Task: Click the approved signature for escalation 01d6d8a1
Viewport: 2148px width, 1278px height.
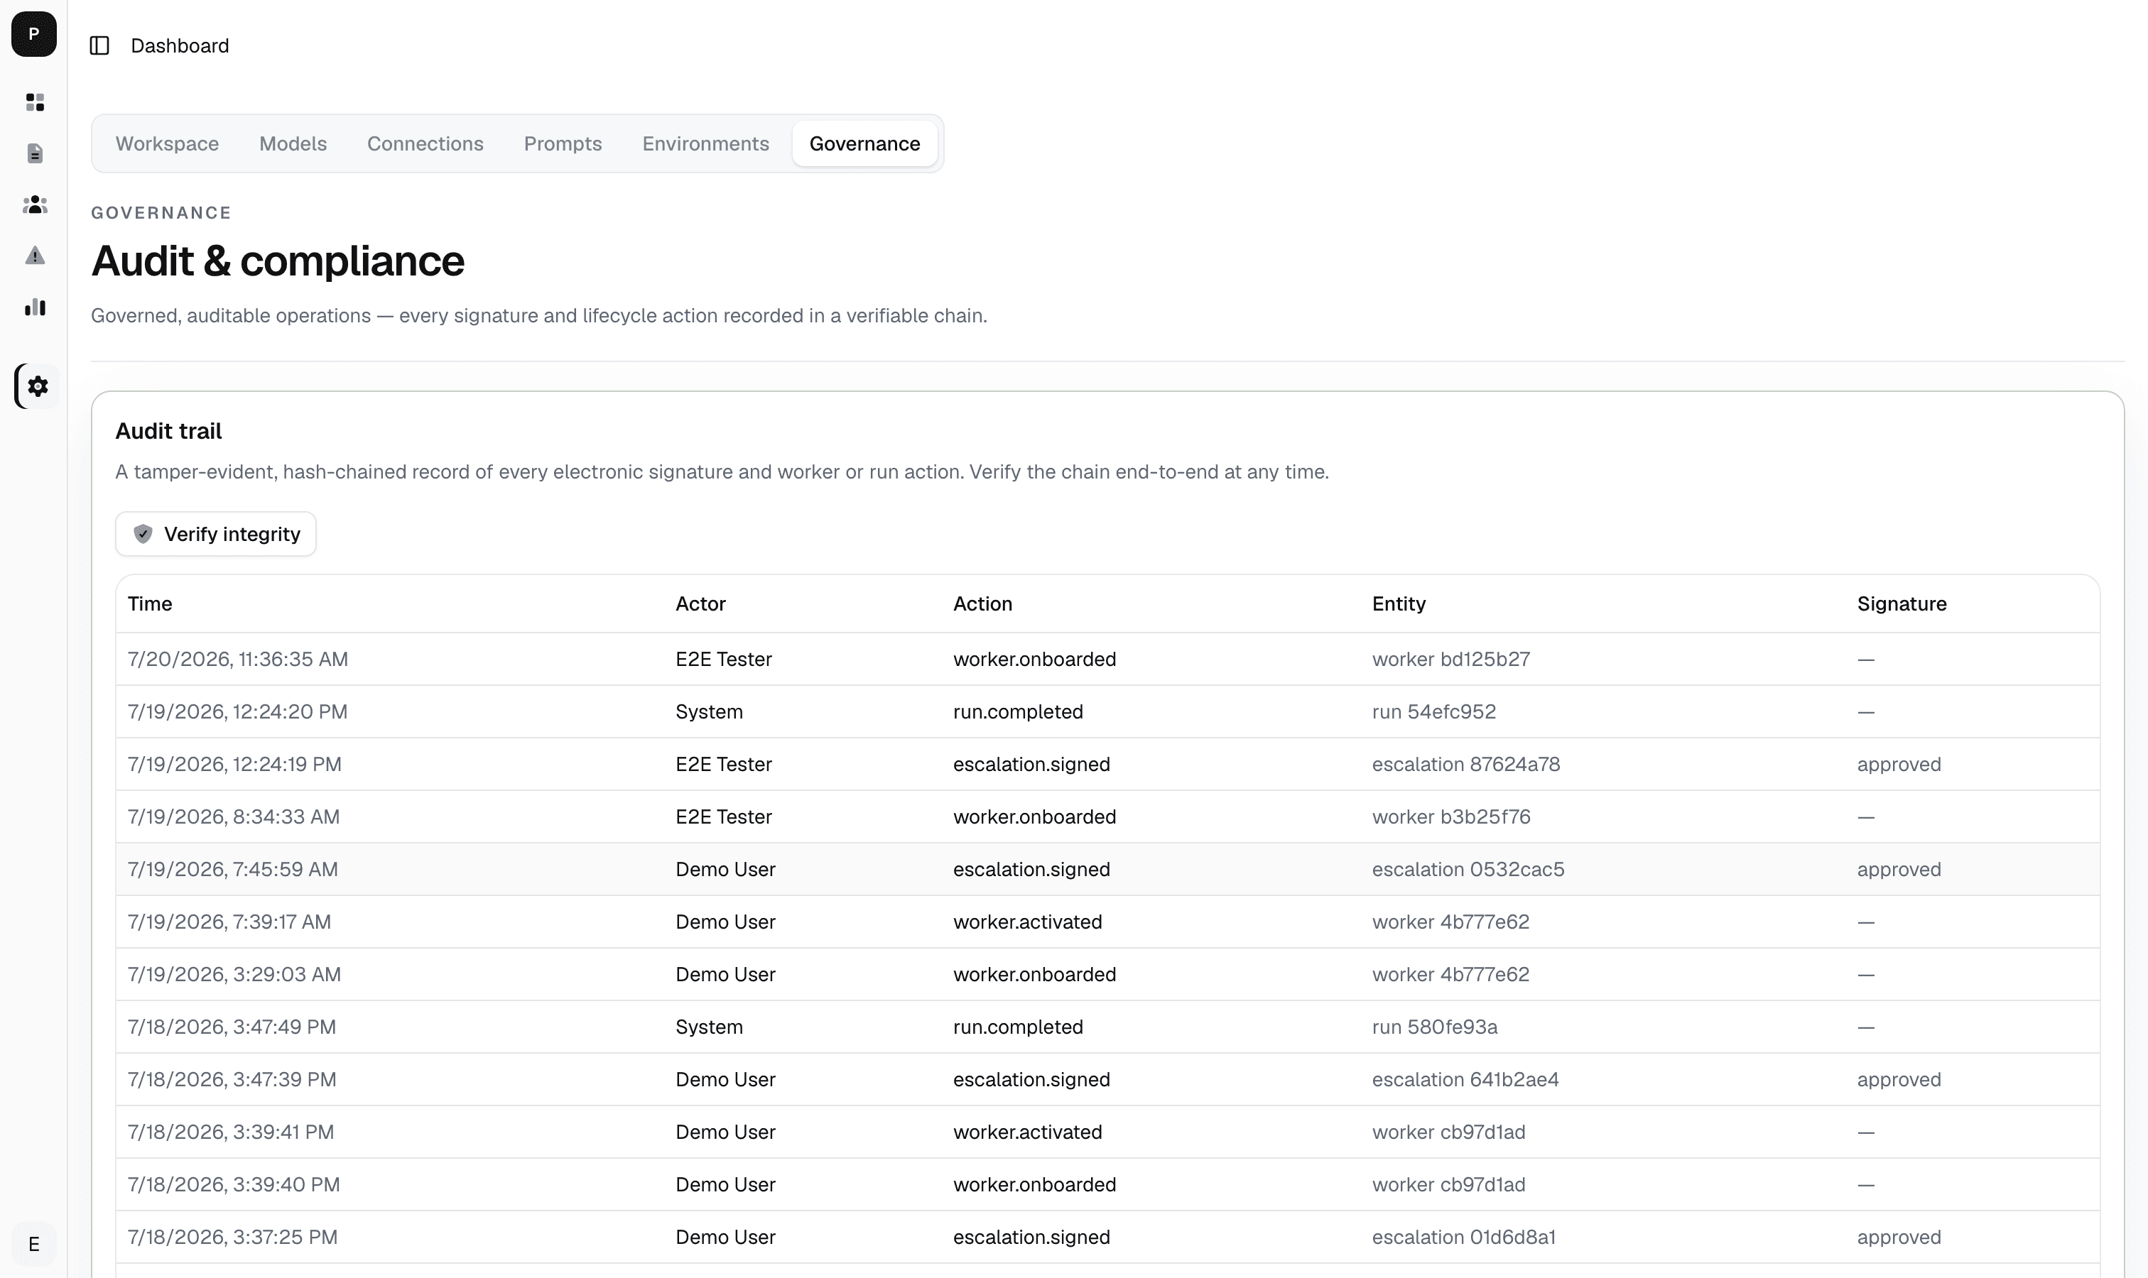Action: [x=1899, y=1237]
